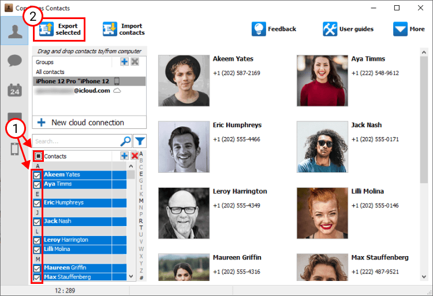This screenshot has height=296, width=433.
Task: Expand the More dropdown menu
Action: (409, 29)
